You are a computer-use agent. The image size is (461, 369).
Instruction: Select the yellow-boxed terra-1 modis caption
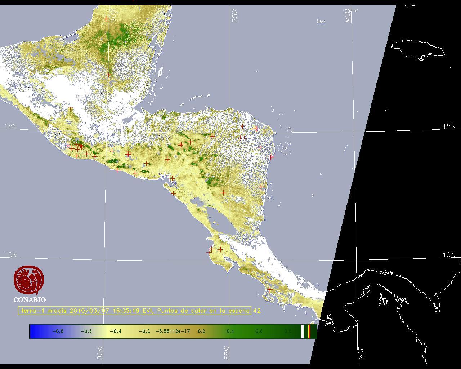[135, 311]
